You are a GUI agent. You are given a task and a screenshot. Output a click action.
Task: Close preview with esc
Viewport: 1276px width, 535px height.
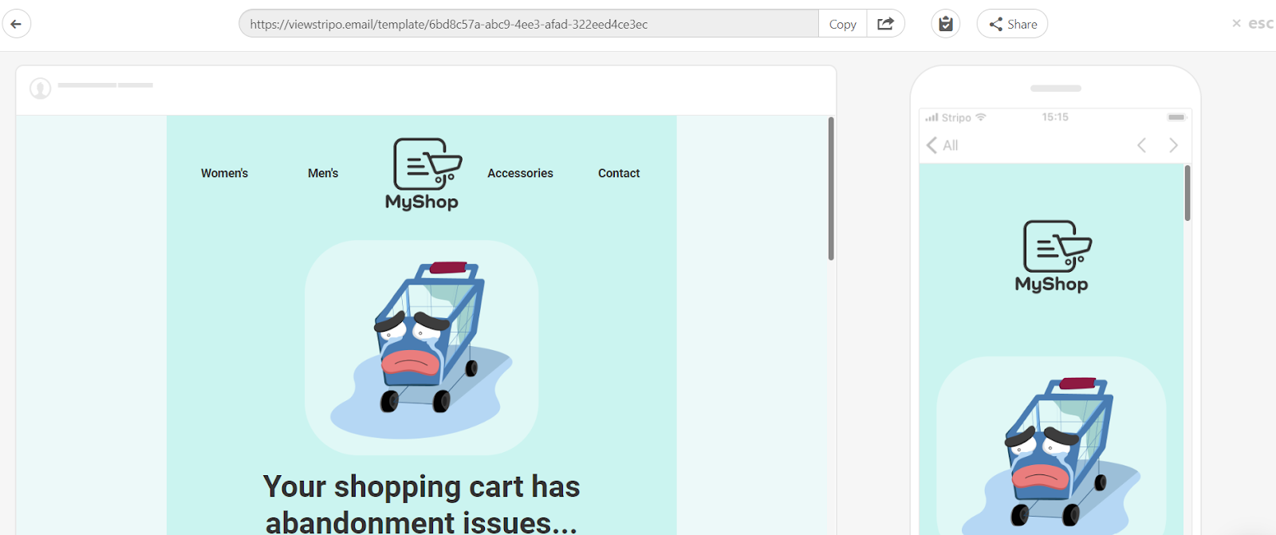point(1252,24)
